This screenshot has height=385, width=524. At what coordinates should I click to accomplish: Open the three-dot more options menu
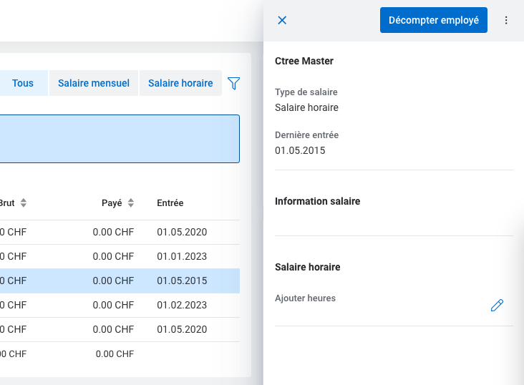click(x=506, y=20)
